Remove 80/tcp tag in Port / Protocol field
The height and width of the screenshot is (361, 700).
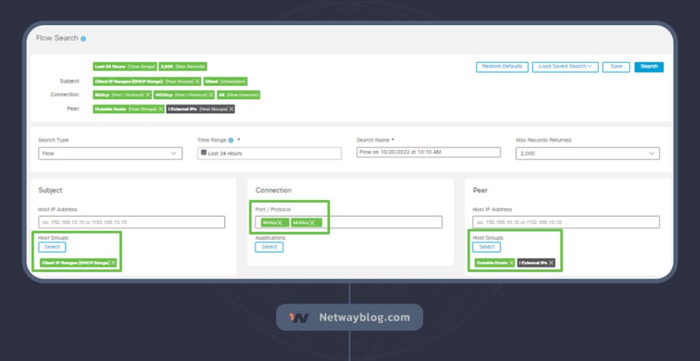coord(280,222)
